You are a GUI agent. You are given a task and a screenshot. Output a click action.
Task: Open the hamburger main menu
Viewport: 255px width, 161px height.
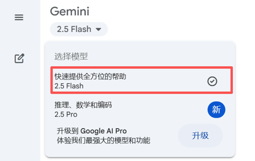pos(19,18)
